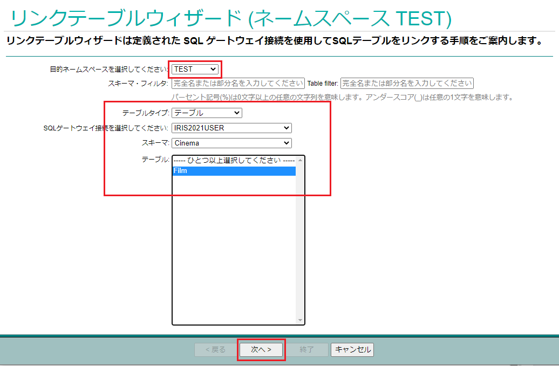The height and width of the screenshot is (366, 559).
Task: Click the リンクテーブルウィザード page title
Action: (230, 18)
